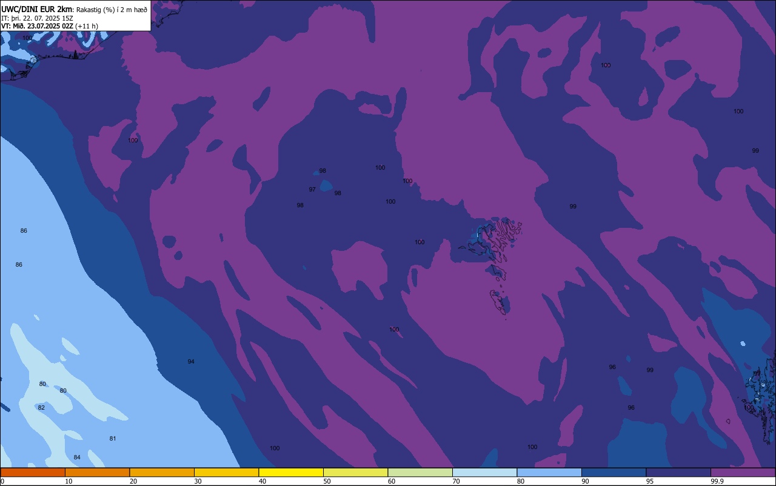Click the bright yellow 40–50 legend swatch

tap(291, 472)
